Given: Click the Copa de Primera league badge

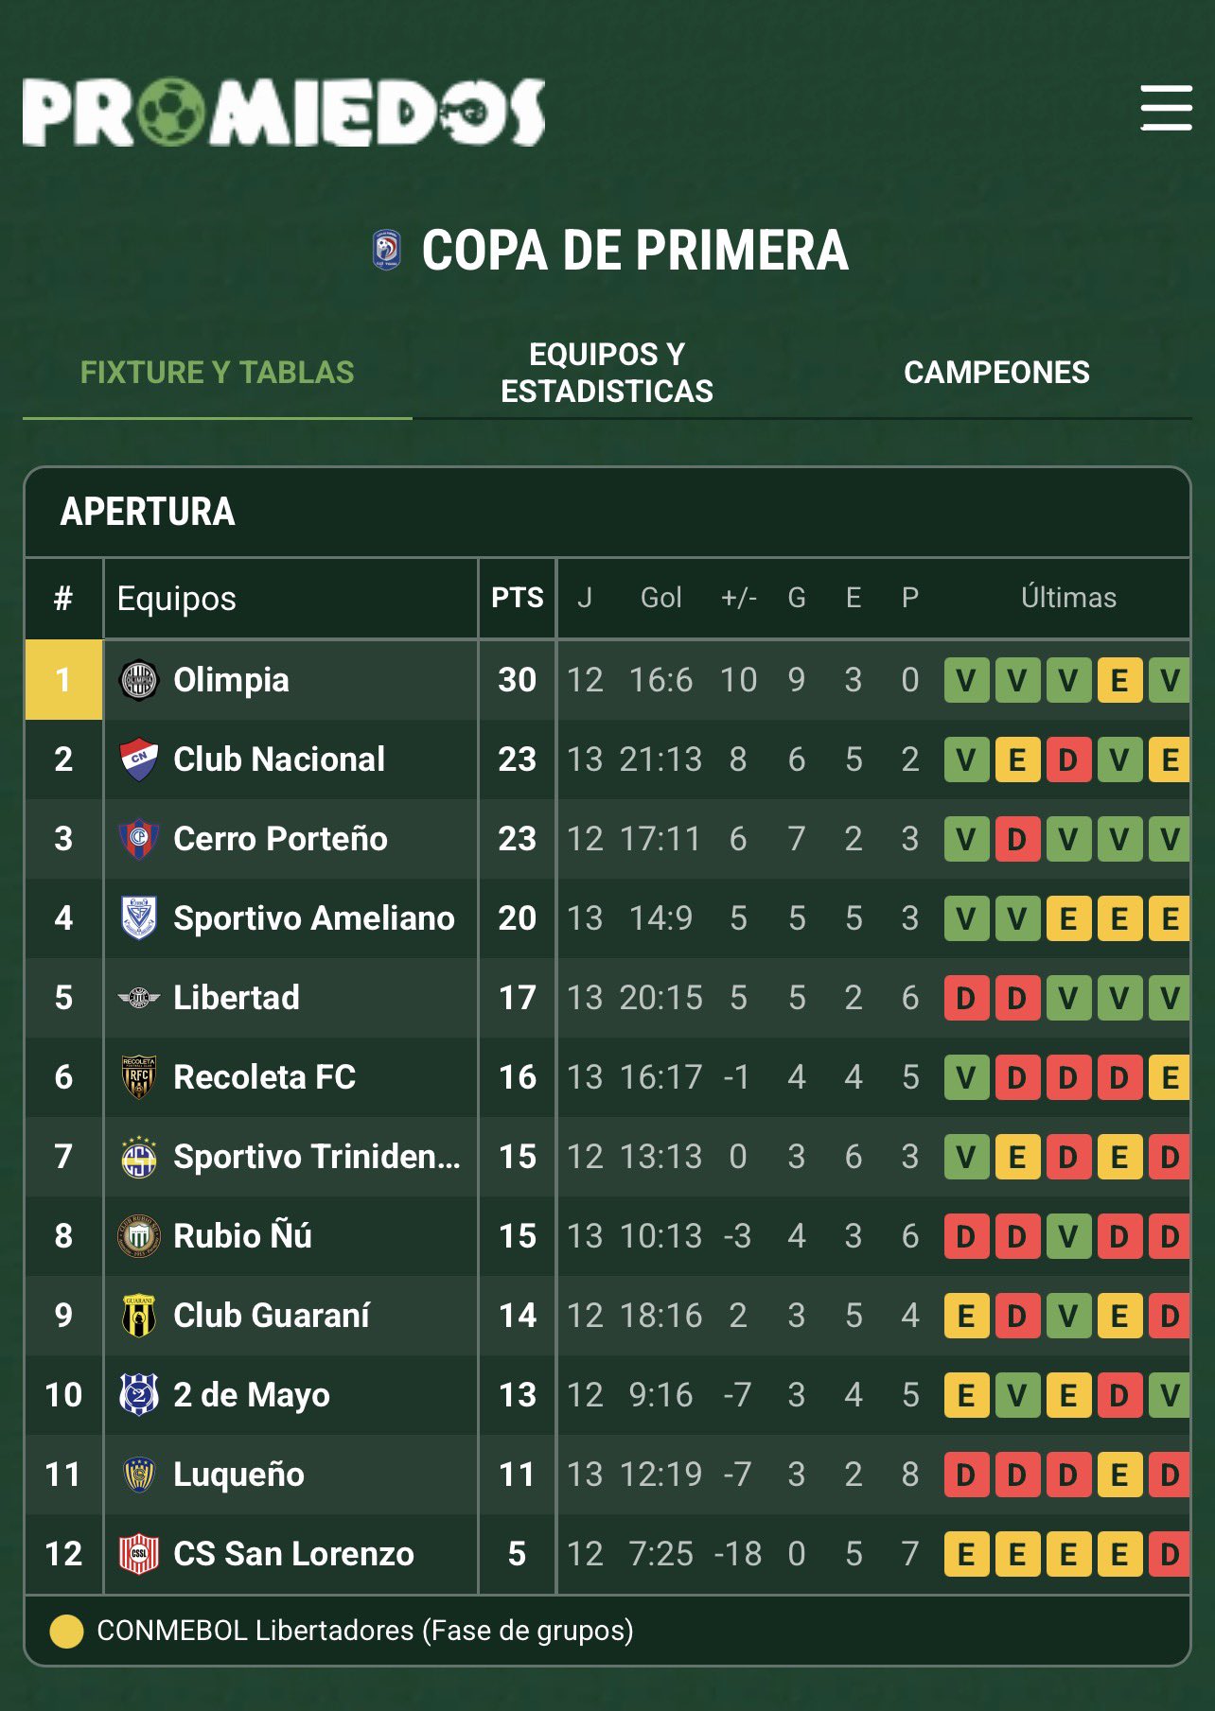Looking at the screenshot, I should (x=386, y=251).
